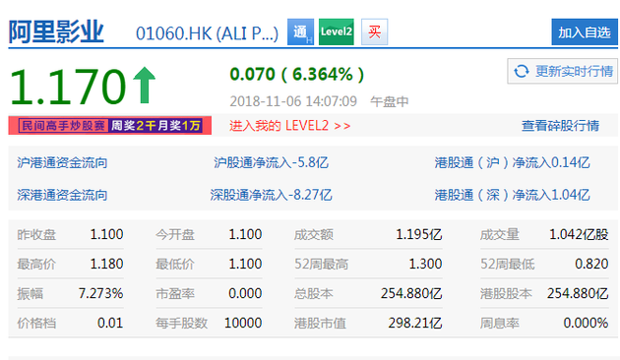Screen dimensions: 620x360
Task: Click the 阿里影业 stock name
Action: 56,31
